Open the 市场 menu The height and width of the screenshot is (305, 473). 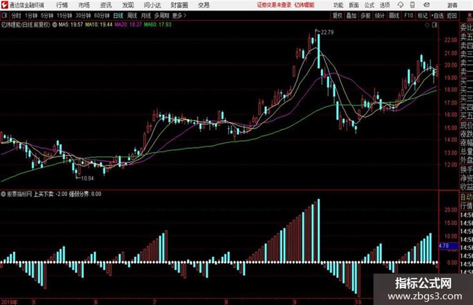(84, 5)
